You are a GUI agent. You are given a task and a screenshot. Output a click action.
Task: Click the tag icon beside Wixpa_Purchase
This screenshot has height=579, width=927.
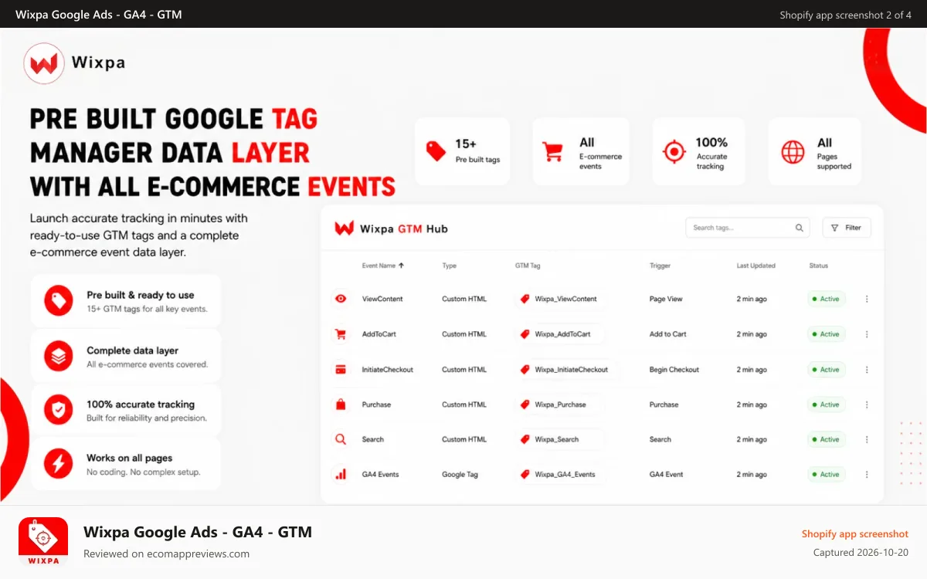525,405
